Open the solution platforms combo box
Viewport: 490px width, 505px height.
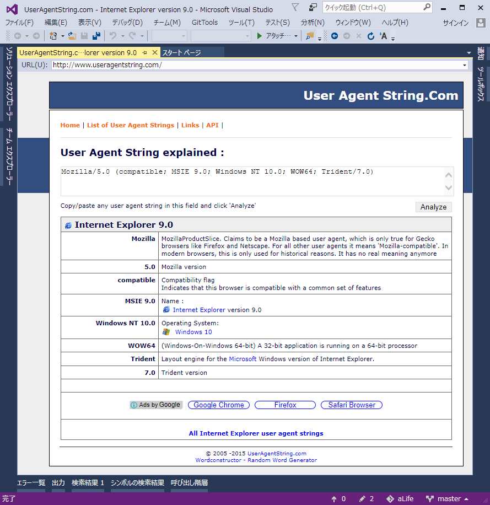[221, 36]
